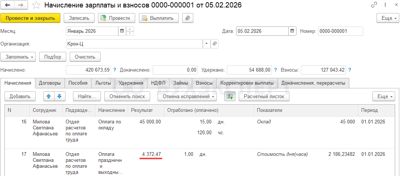Viewport: 400px width, 176px height.
Task: Show Начислено details question mark
Action: click(115, 70)
